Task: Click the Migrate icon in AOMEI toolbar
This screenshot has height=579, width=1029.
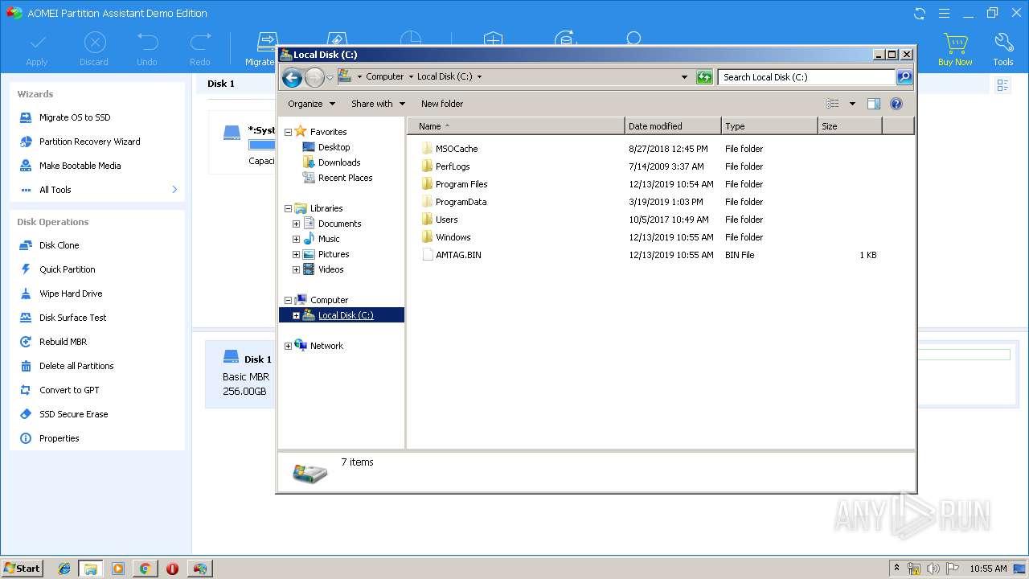Action: [x=266, y=42]
